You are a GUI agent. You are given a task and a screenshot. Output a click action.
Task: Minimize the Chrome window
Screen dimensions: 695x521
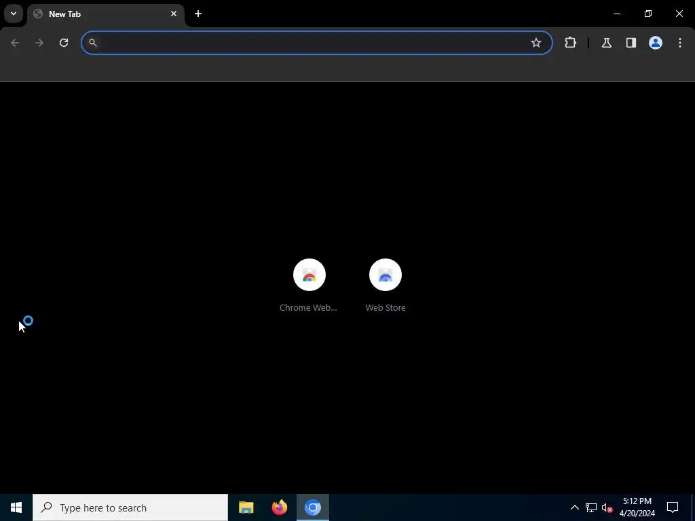pos(616,14)
